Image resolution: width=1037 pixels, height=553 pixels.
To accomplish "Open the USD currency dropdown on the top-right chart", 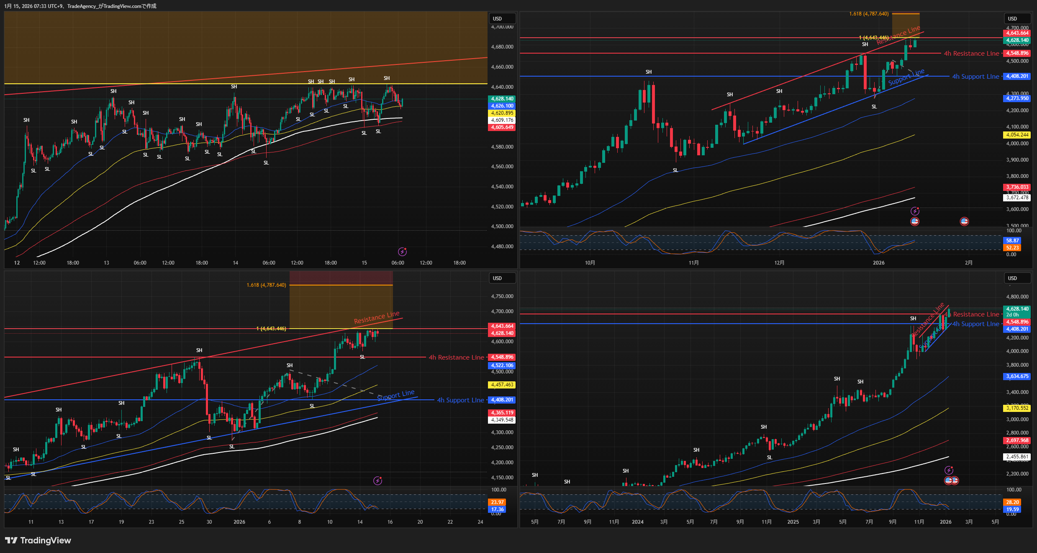I will [x=1017, y=18].
